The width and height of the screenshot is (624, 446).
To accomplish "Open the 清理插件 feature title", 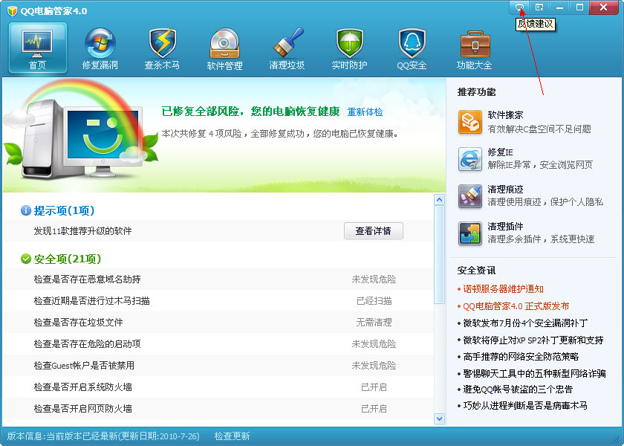I will [x=505, y=226].
